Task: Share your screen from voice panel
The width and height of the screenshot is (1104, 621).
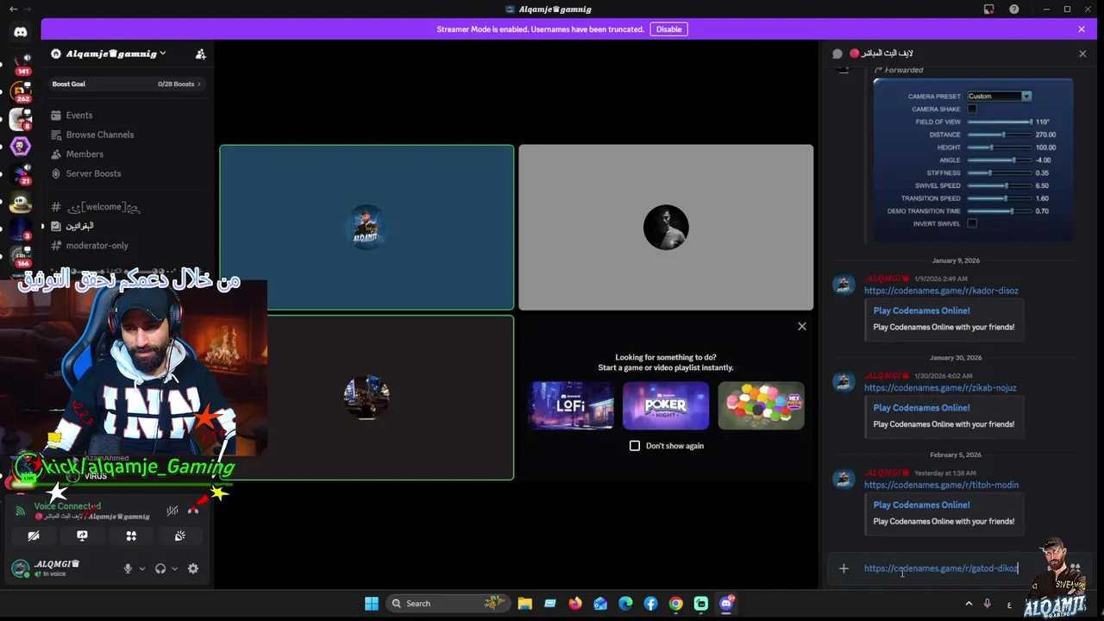Action: pyautogui.click(x=82, y=536)
